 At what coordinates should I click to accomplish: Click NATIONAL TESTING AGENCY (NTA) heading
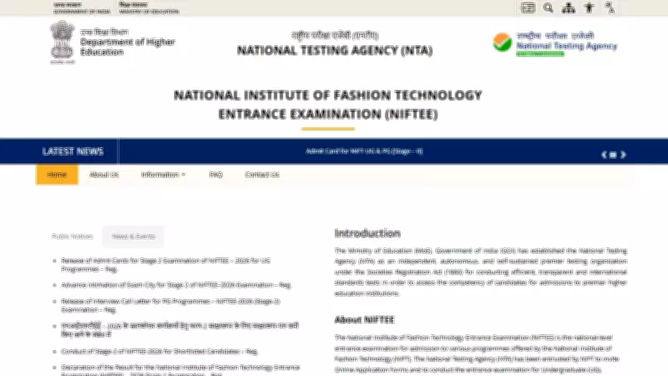point(335,50)
